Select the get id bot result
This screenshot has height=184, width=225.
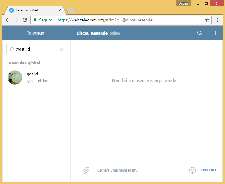[x=36, y=77]
